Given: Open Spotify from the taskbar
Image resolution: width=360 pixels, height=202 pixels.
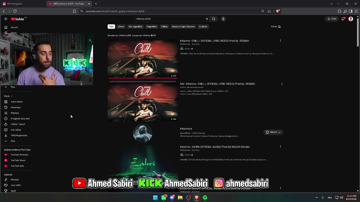Looking at the screenshot, I should (205, 198).
